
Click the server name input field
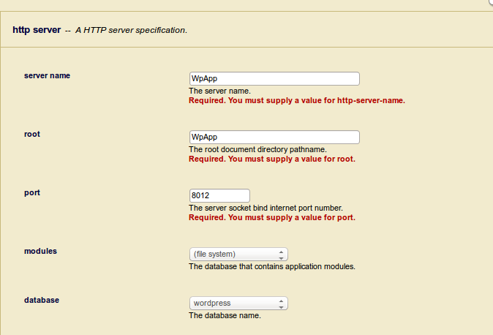(274, 78)
